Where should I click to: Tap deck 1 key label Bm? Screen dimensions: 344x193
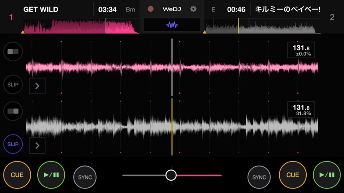130,10
